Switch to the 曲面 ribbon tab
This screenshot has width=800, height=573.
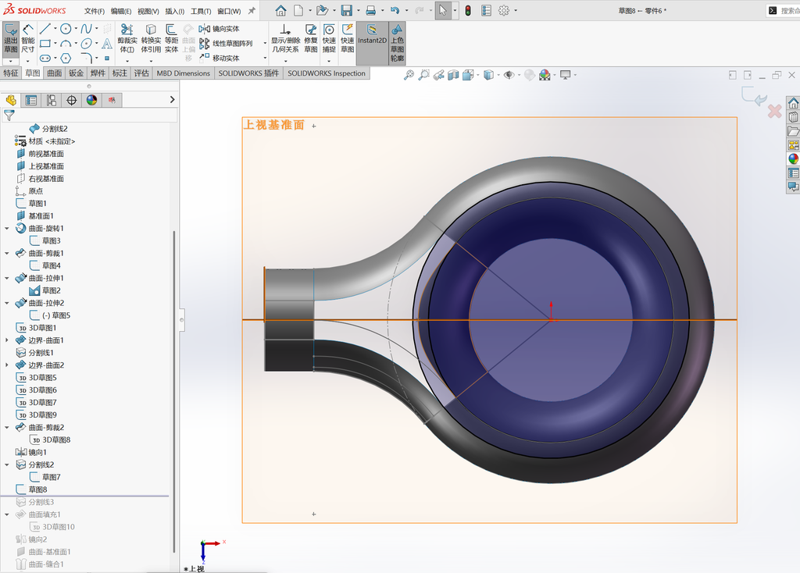[54, 73]
